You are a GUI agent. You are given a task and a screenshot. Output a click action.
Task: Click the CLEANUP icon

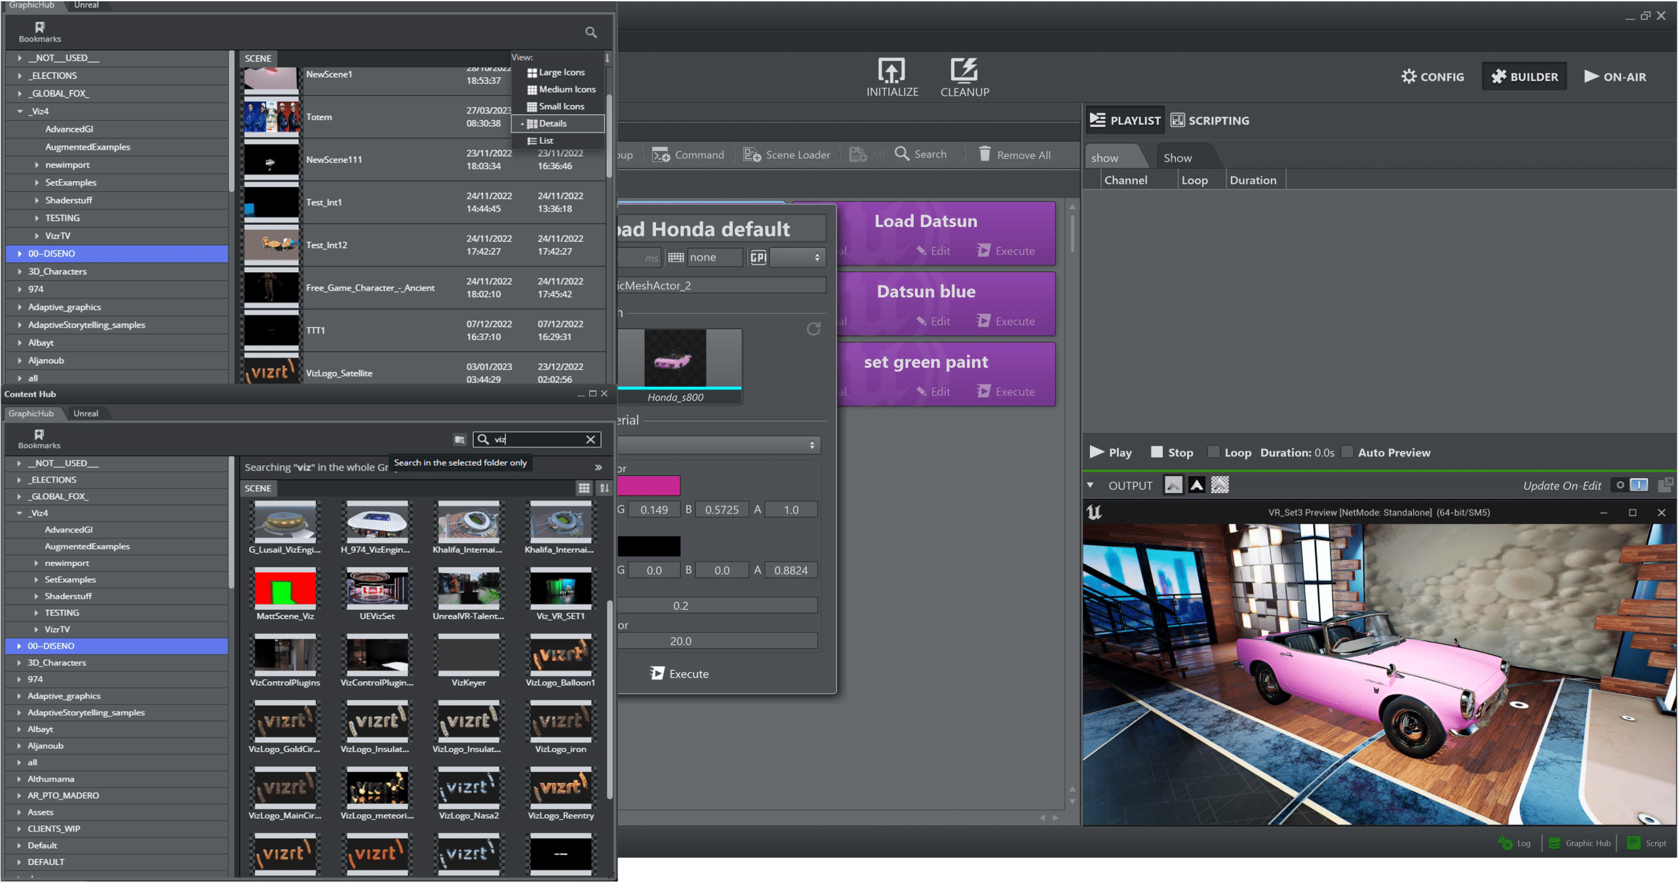click(x=964, y=70)
